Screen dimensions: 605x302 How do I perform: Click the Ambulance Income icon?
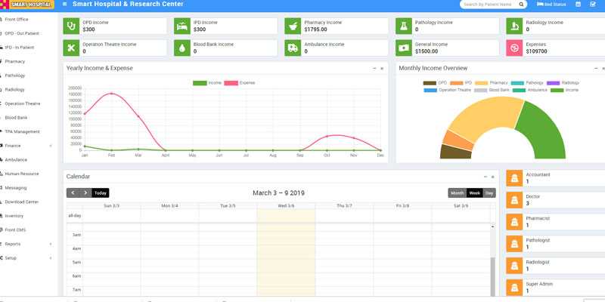(x=293, y=48)
